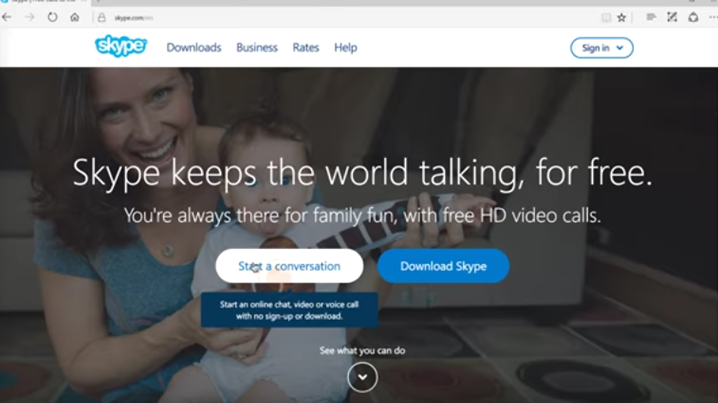Open the Help menu item
The height and width of the screenshot is (403, 718).
click(346, 48)
